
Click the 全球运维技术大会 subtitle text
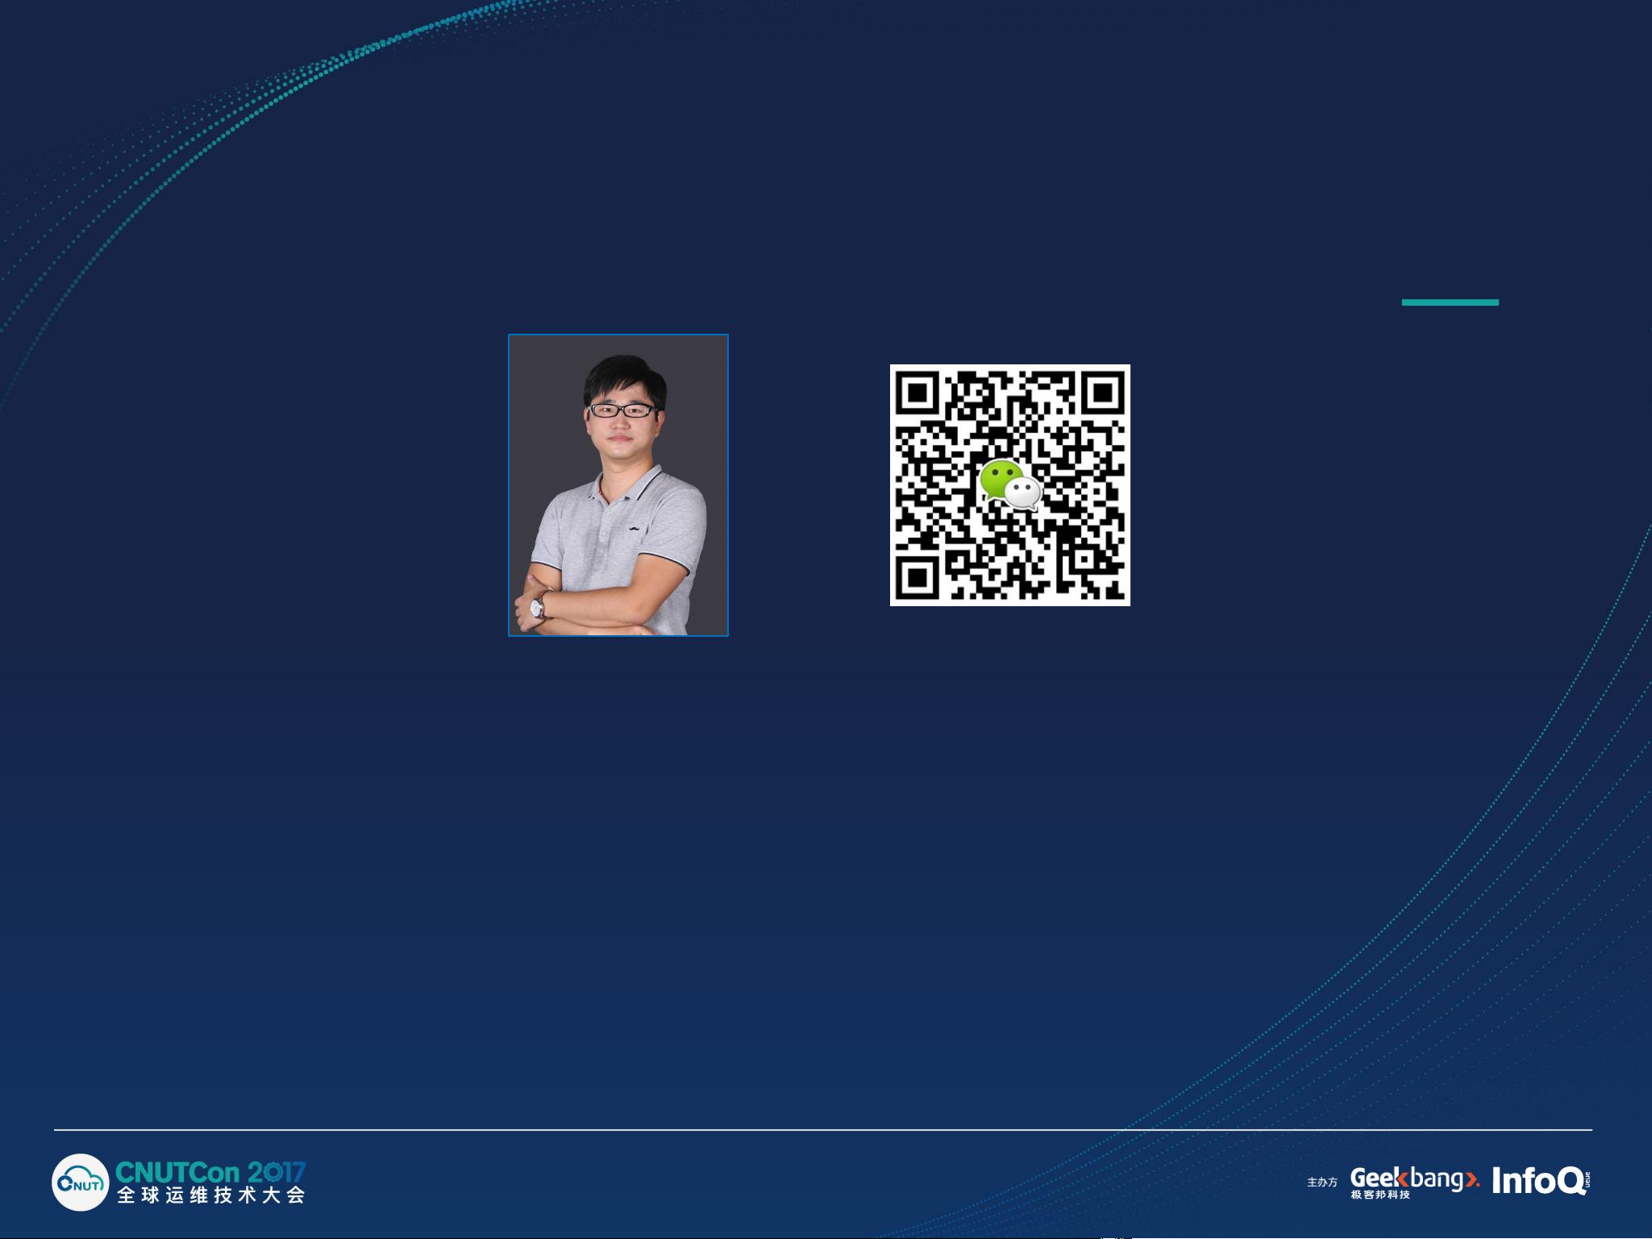click(x=211, y=1195)
